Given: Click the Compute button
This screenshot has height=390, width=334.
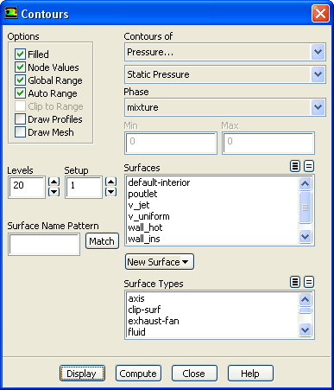Looking at the screenshot, I should [138, 374].
